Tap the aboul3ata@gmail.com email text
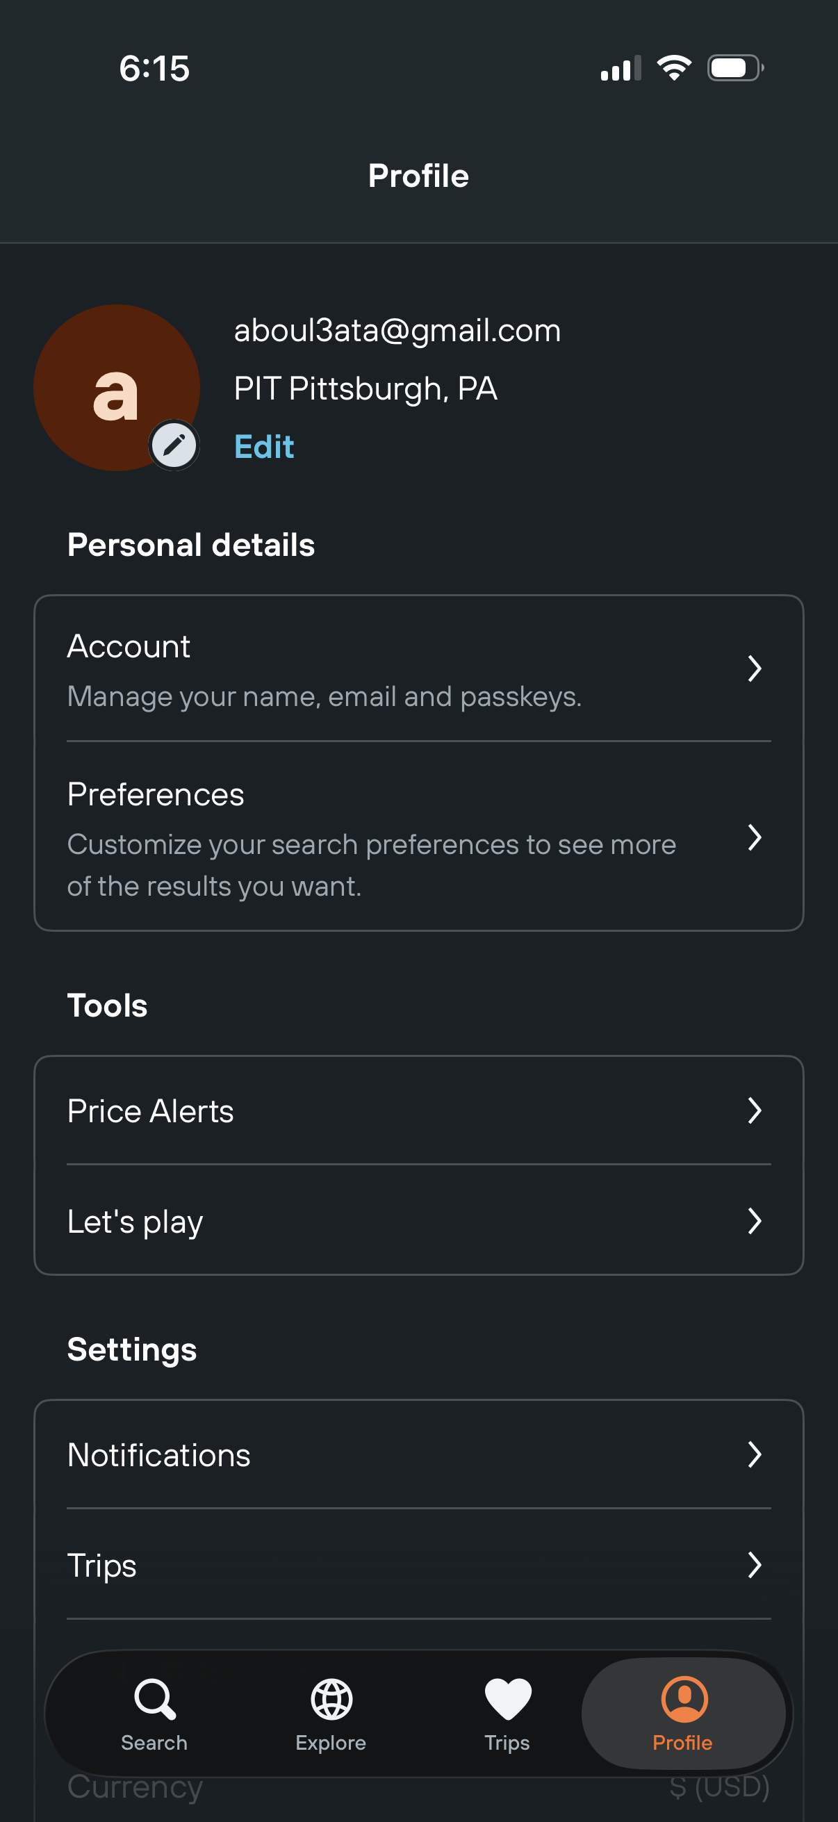The width and height of the screenshot is (838, 1822). pyautogui.click(x=397, y=330)
